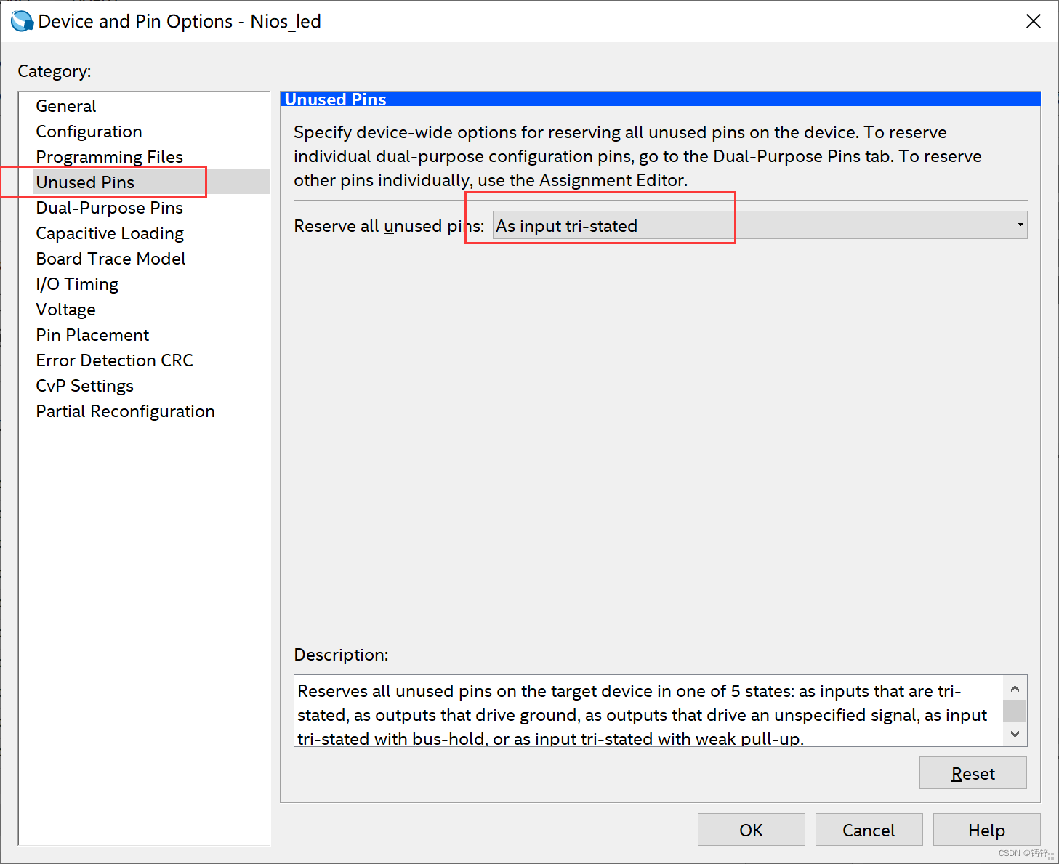Click the Reset button
This screenshot has width=1059, height=864.
click(x=973, y=773)
